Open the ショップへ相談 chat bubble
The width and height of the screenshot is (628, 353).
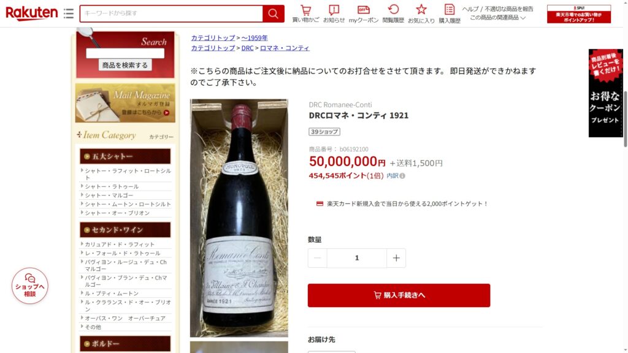pyautogui.click(x=29, y=286)
